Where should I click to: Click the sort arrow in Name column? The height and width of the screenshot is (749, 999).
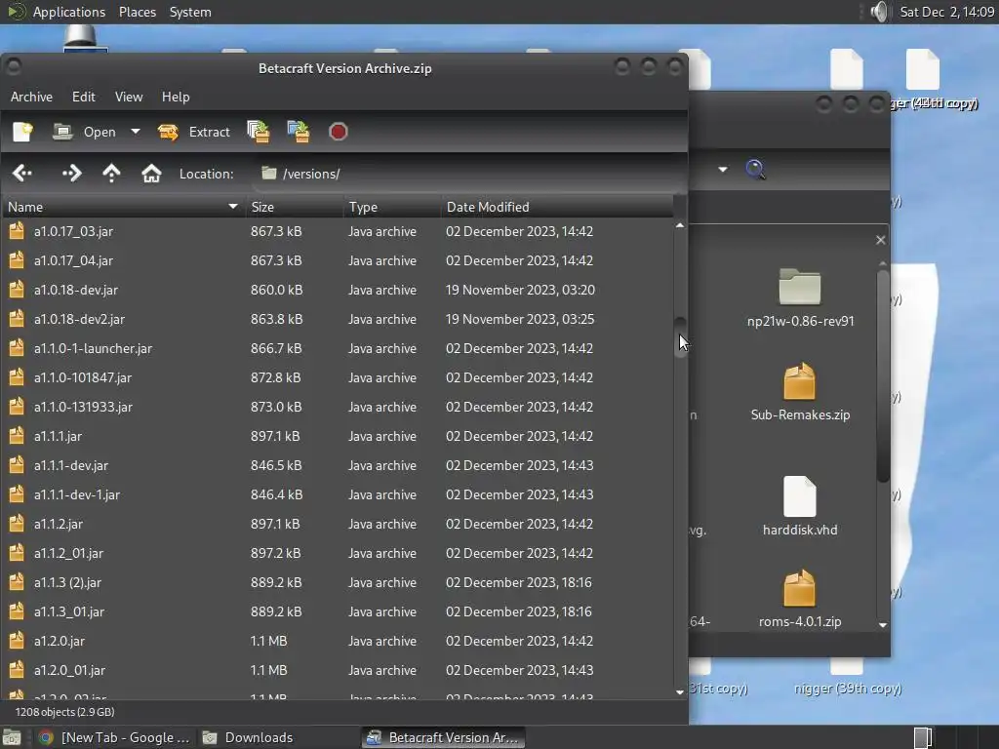233,207
